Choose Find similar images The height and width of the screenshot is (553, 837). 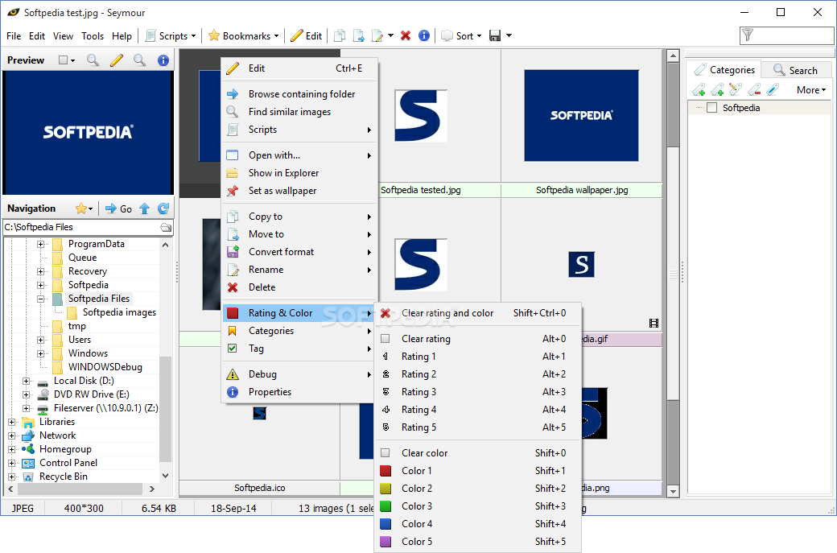[299, 112]
